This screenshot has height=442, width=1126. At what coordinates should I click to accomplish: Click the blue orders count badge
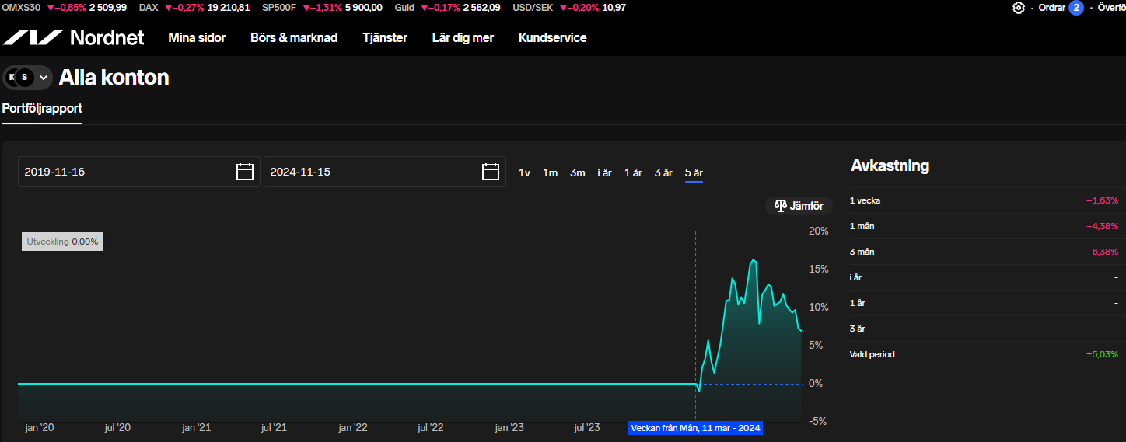[1076, 8]
